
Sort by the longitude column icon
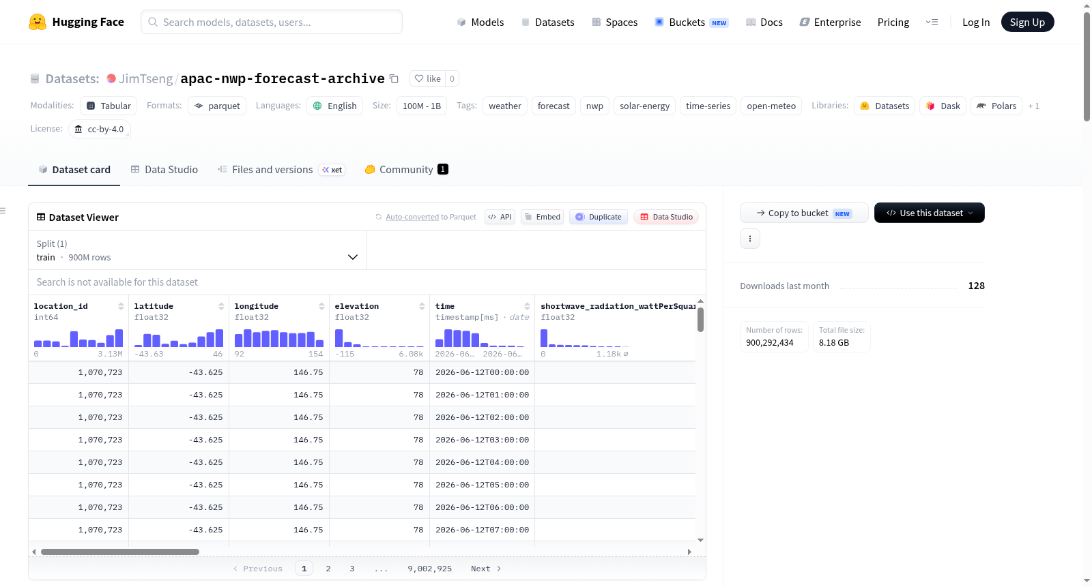pos(321,306)
